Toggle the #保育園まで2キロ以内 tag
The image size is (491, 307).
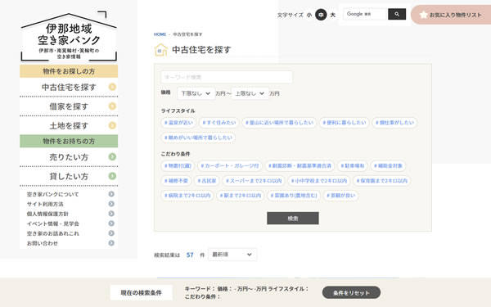point(382,181)
